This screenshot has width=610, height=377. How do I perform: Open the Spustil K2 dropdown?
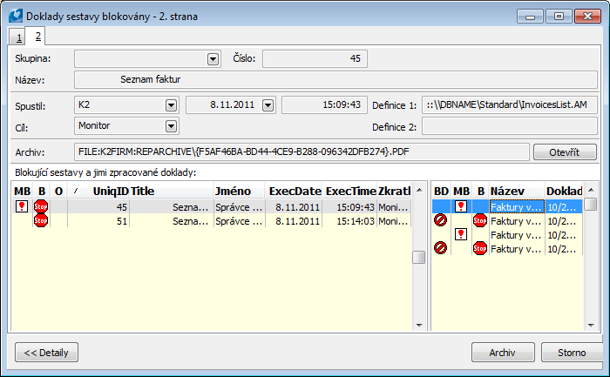[171, 105]
